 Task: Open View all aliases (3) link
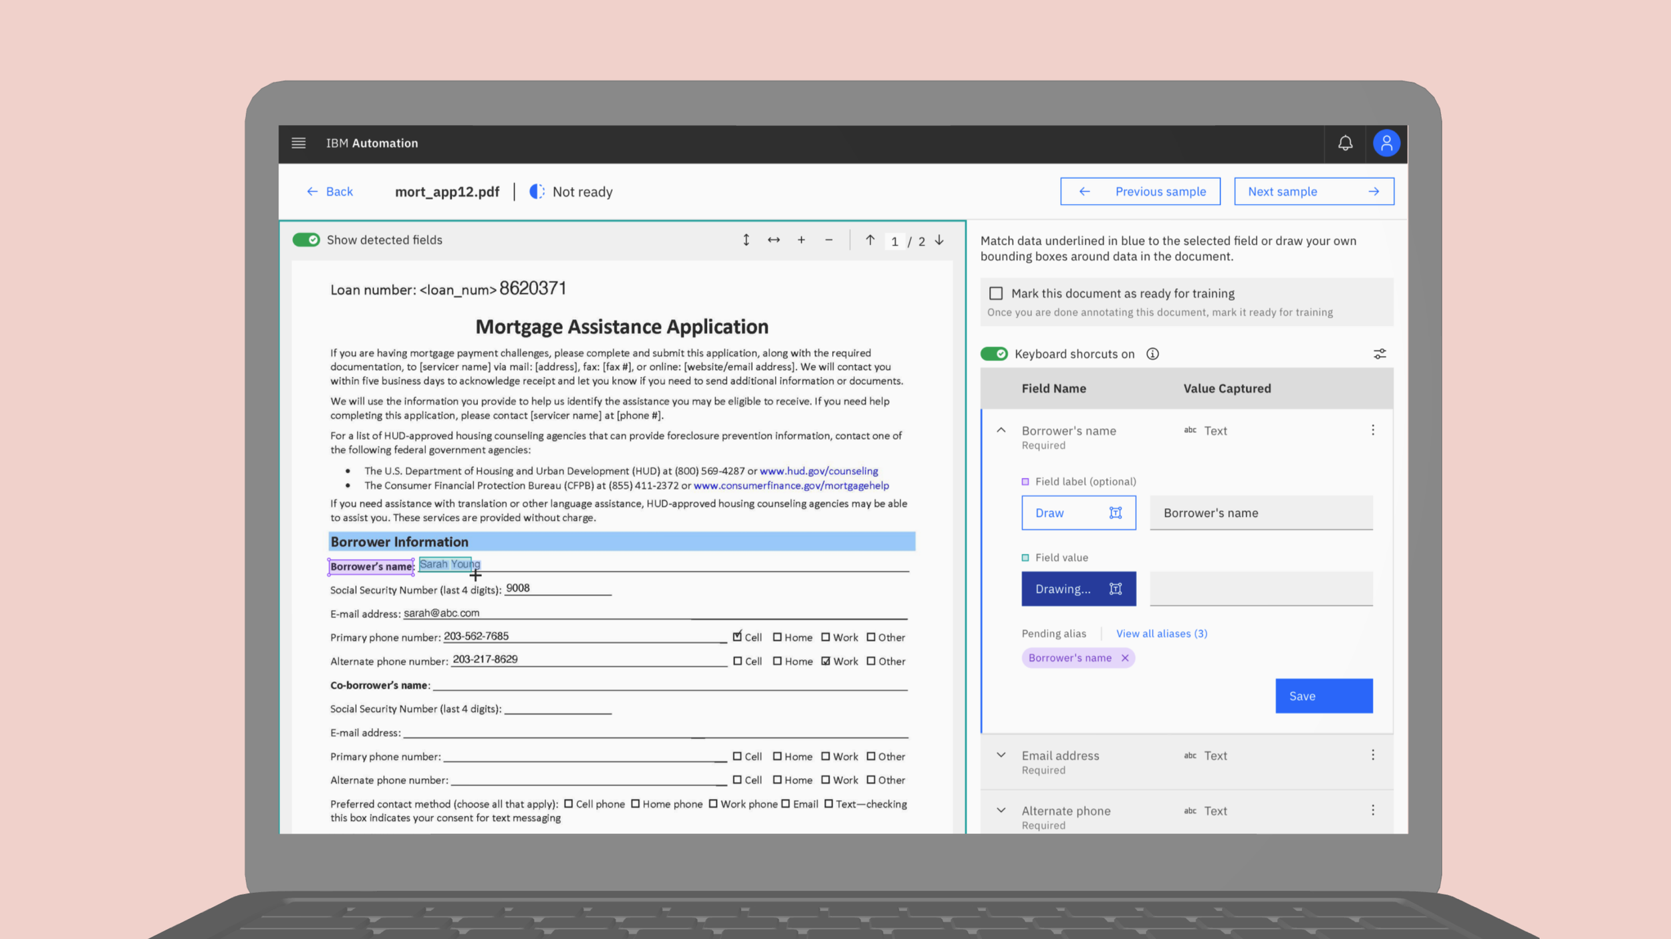1162,633
